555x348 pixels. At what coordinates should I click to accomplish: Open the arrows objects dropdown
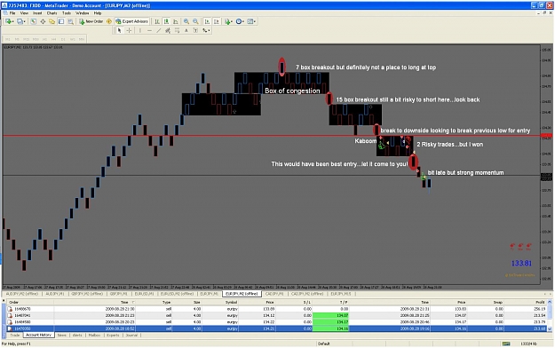[x=206, y=30]
